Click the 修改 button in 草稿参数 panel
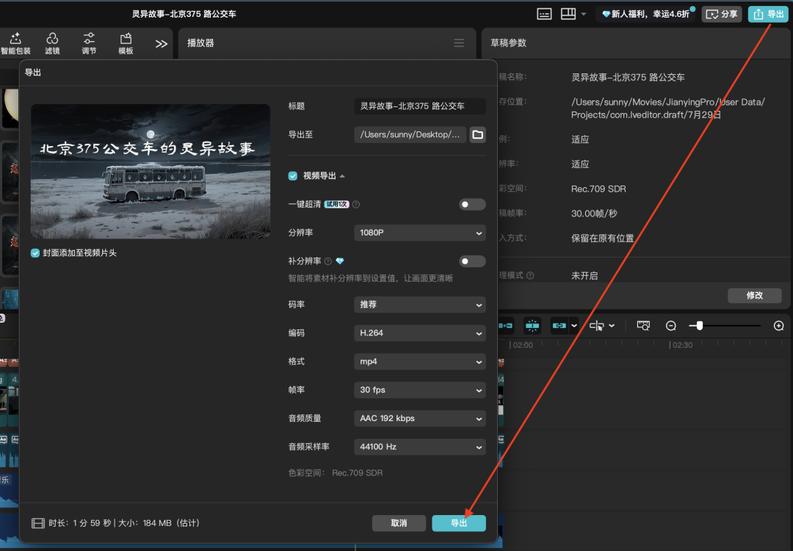This screenshot has height=551, width=793. [754, 294]
